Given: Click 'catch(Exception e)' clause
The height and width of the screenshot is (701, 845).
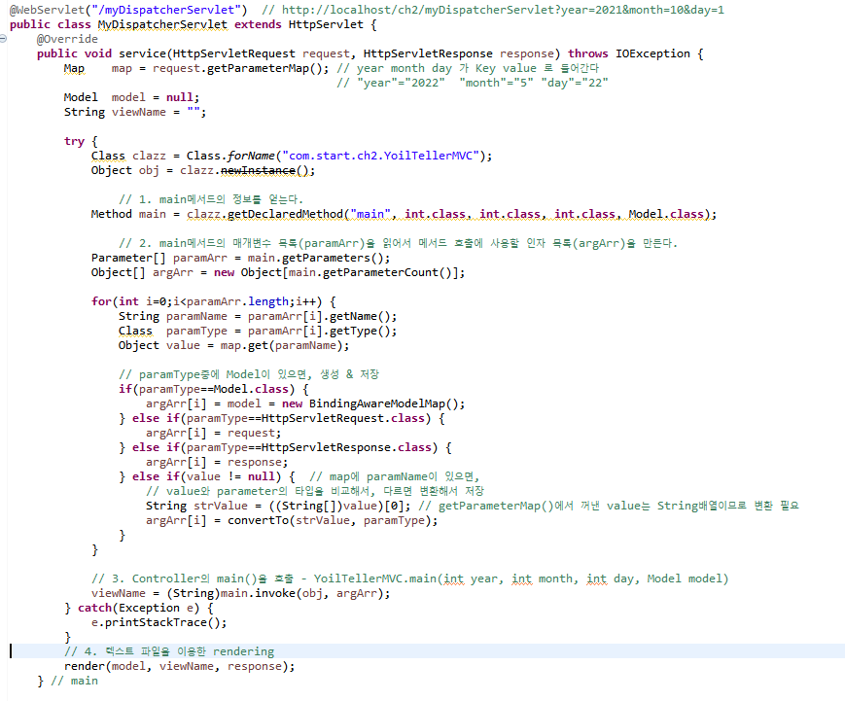Looking at the screenshot, I should 138,608.
